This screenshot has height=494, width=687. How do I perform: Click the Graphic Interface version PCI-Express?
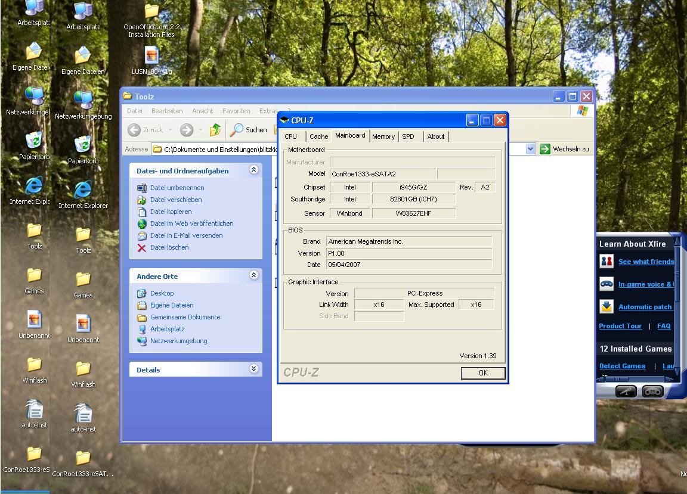coord(424,293)
